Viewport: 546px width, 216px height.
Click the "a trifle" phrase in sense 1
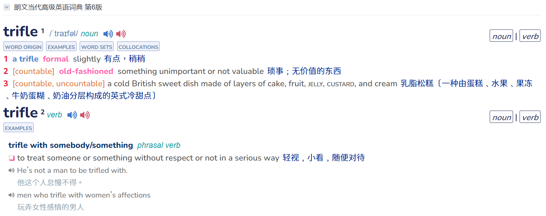click(x=25, y=59)
